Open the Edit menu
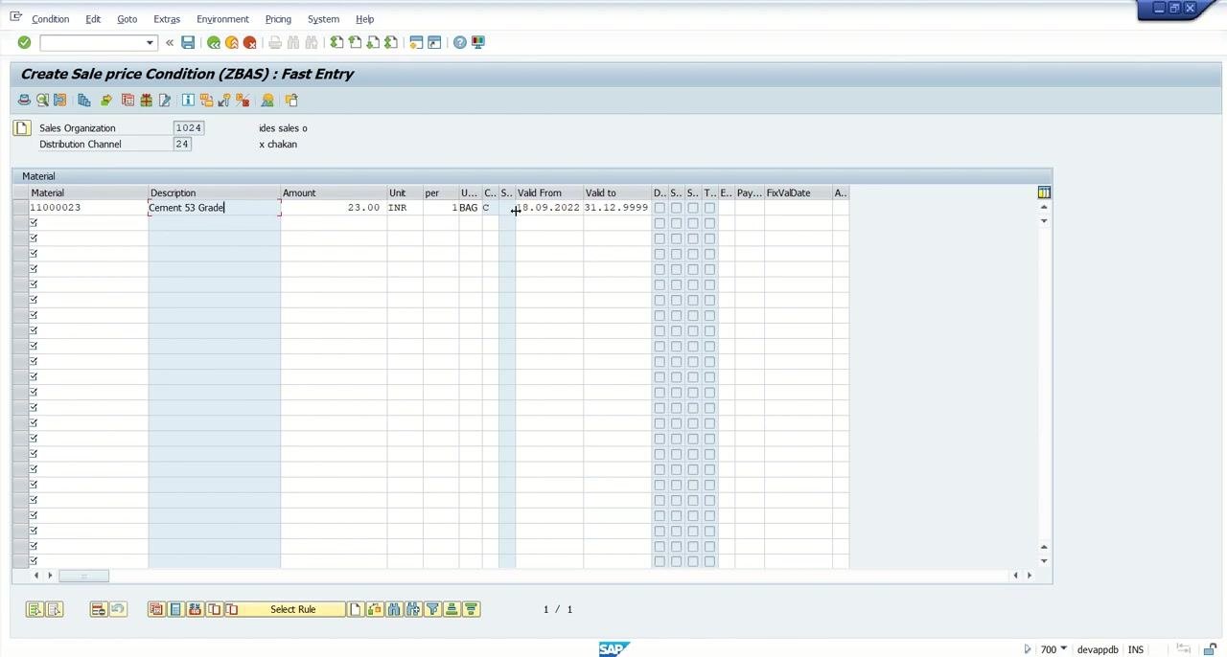Image resolution: width=1227 pixels, height=657 pixels. click(93, 19)
